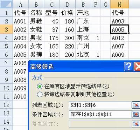The height and width of the screenshot is (130, 140).
Task: Click cell containing 上海
Action: 83,29
